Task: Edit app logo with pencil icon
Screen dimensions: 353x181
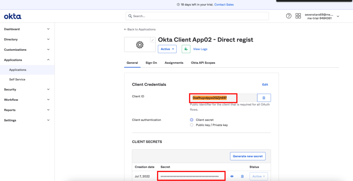Action: click(x=152, y=40)
